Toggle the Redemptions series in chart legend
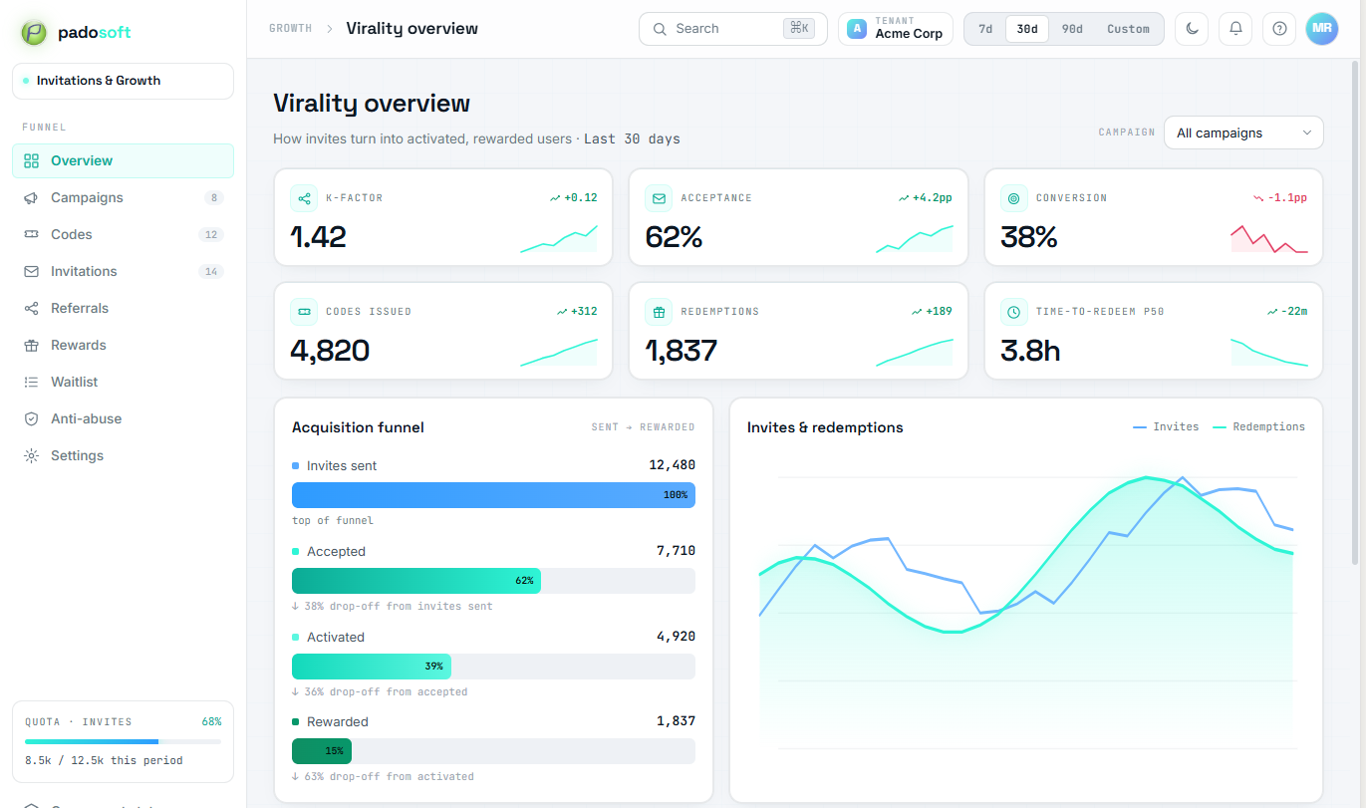 pos(1258,426)
